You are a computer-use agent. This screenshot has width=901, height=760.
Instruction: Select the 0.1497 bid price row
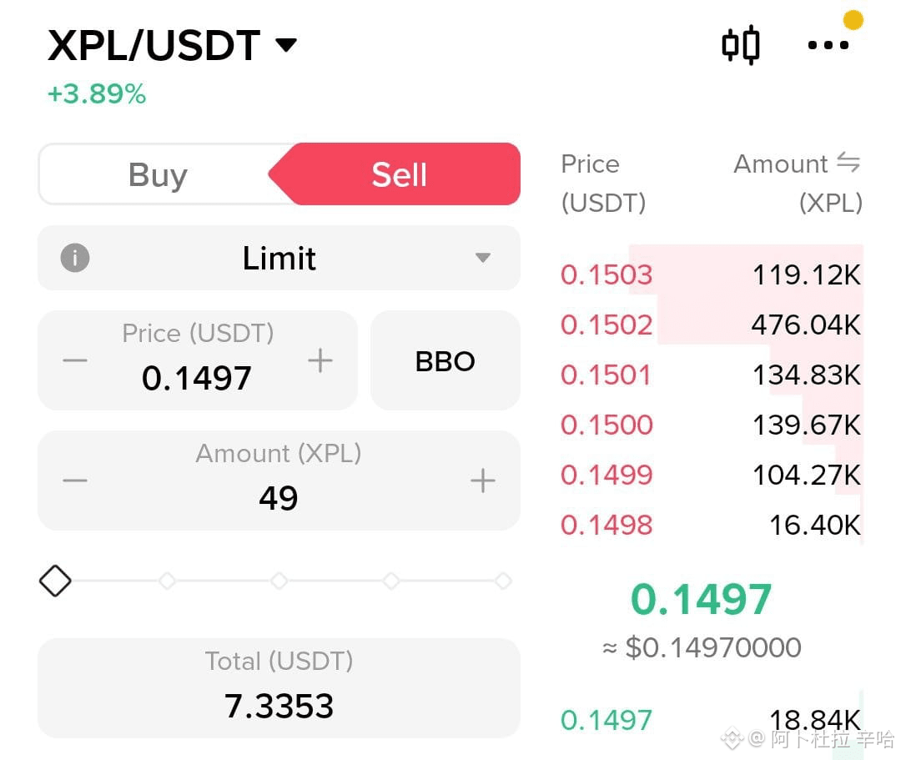pyautogui.click(x=712, y=720)
